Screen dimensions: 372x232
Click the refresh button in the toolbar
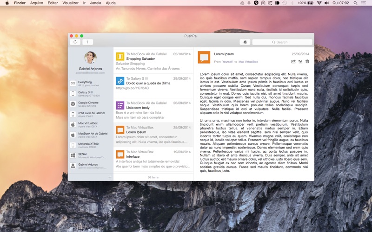tap(75, 42)
